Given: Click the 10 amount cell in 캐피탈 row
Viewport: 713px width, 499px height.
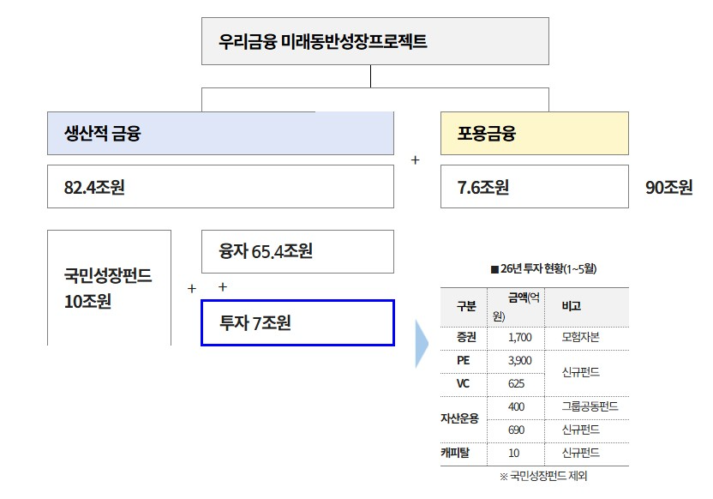Looking at the screenshot, I should coord(514,453).
